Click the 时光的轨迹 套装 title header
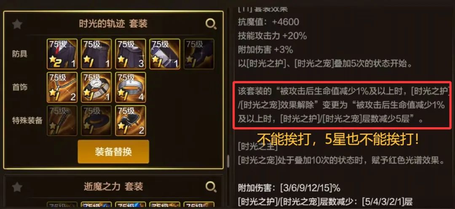Screen dimensions: 455x209 pyautogui.click(x=113, y=24)
